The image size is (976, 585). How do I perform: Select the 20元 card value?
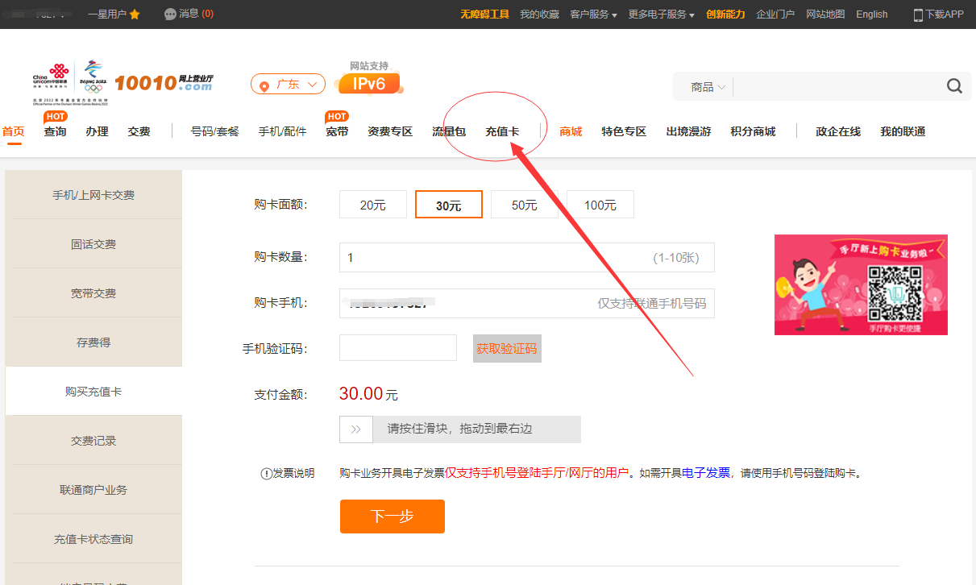(x=373, y=205)
